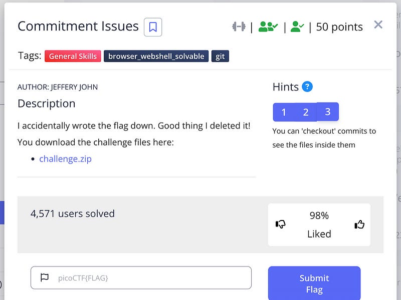Click the picoCTF{FLAG} input field
Image resolution: width=401 pixels, height=300 pixels.
(x=141, y=277)
